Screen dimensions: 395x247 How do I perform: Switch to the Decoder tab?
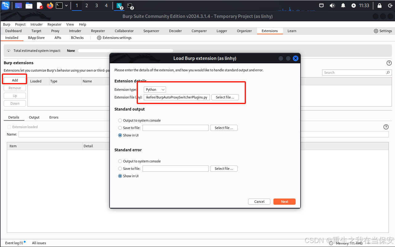175,31
